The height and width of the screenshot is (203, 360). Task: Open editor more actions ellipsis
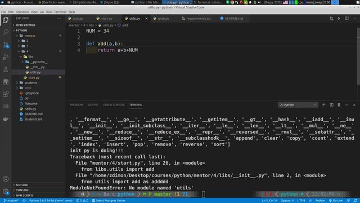pos(354,19)
